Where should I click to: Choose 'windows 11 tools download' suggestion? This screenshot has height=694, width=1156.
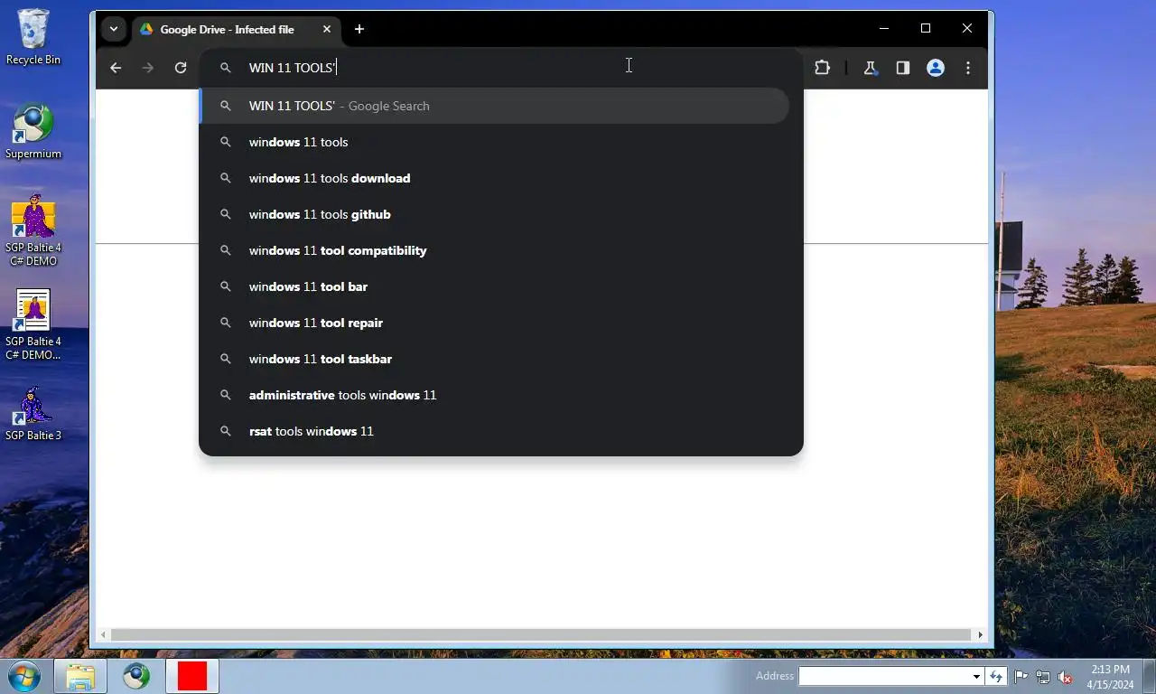[x=494, y=178]
